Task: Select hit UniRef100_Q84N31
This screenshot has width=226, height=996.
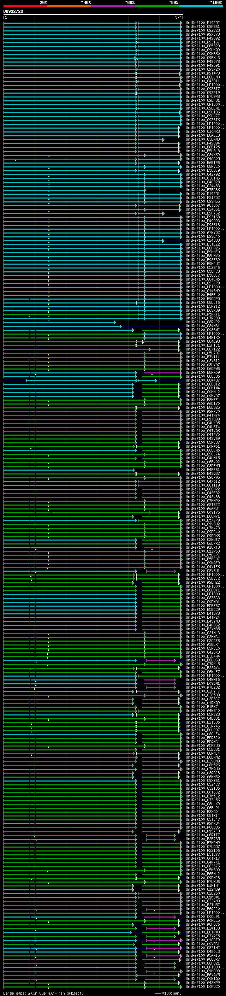Action: [x=203, y=326]
